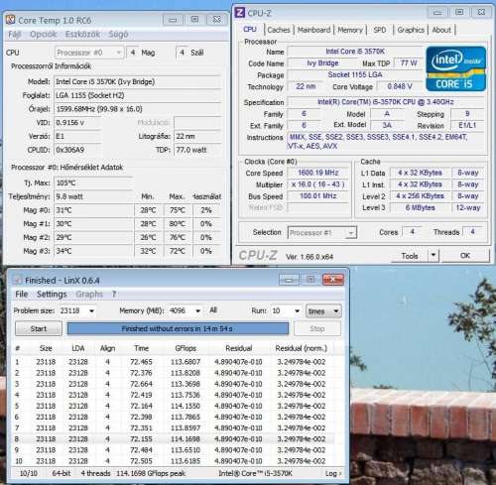
Task: Click the Core Voltage value 0.848 V
Action: click(400, 86)
